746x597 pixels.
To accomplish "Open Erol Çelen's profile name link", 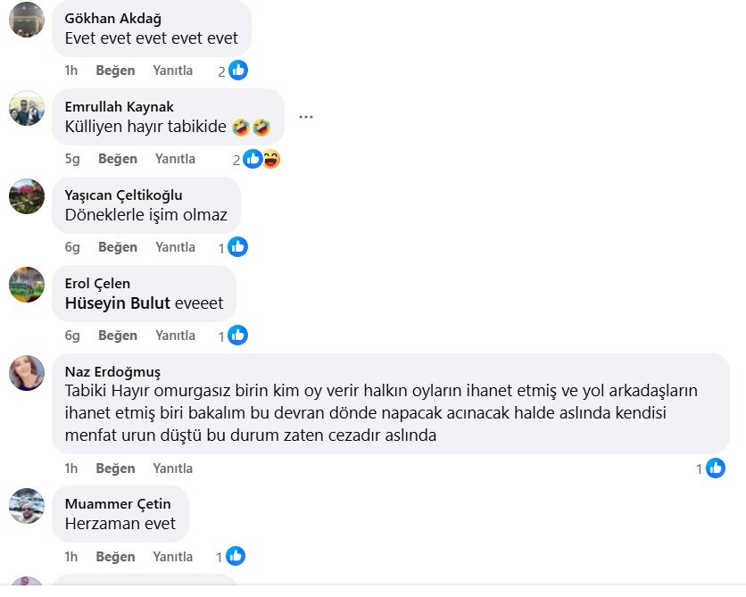I will tap(97, 284).
